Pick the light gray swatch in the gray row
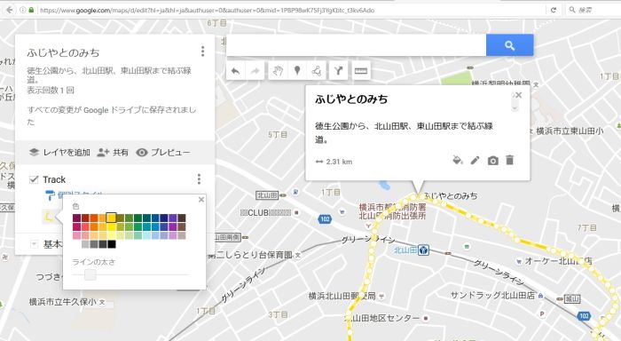The width and height of the screenshot is (621, 341). point(85,244)
